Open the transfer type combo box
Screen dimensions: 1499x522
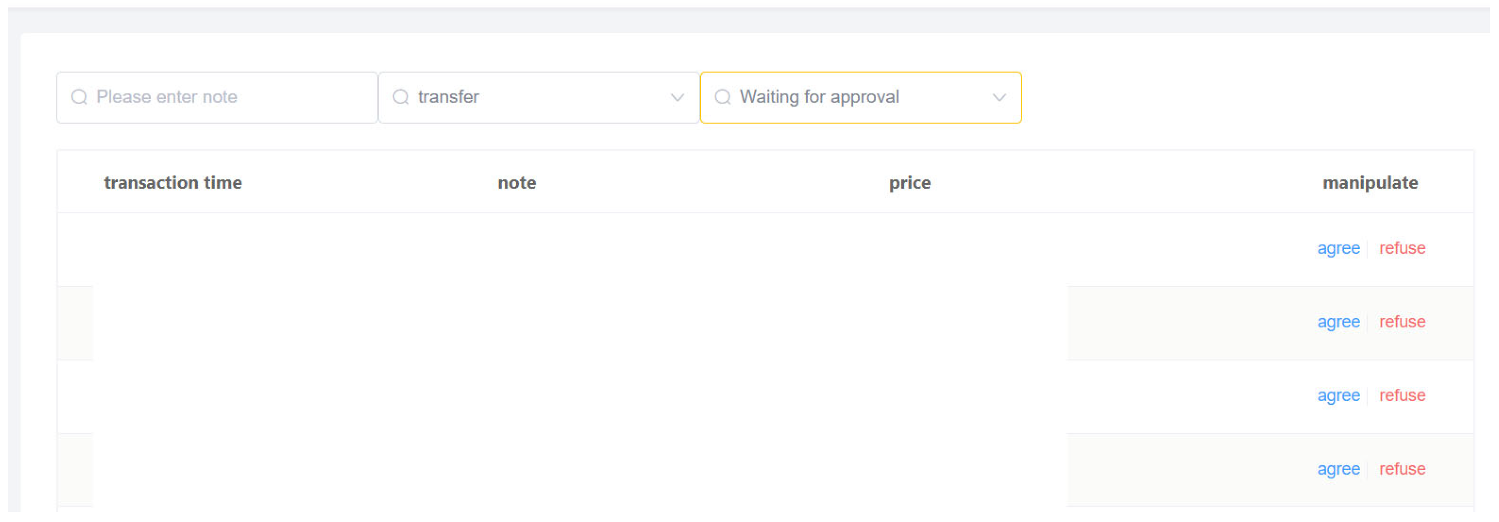539,98
